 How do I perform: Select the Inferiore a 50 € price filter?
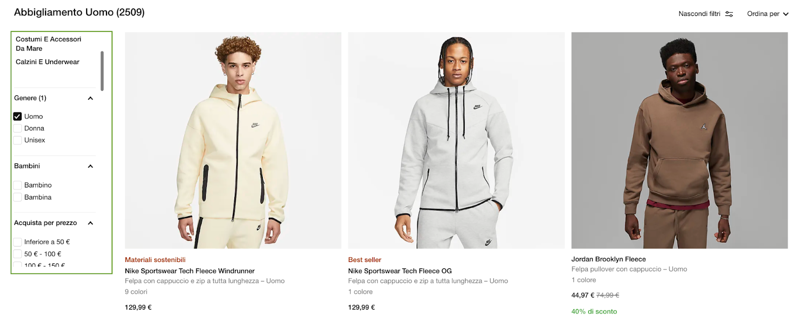[x=18, y=242]
